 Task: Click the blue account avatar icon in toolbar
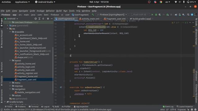point(192,15)
